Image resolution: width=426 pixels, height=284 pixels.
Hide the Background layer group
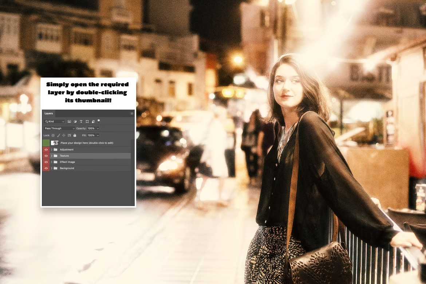pos(46,168)
